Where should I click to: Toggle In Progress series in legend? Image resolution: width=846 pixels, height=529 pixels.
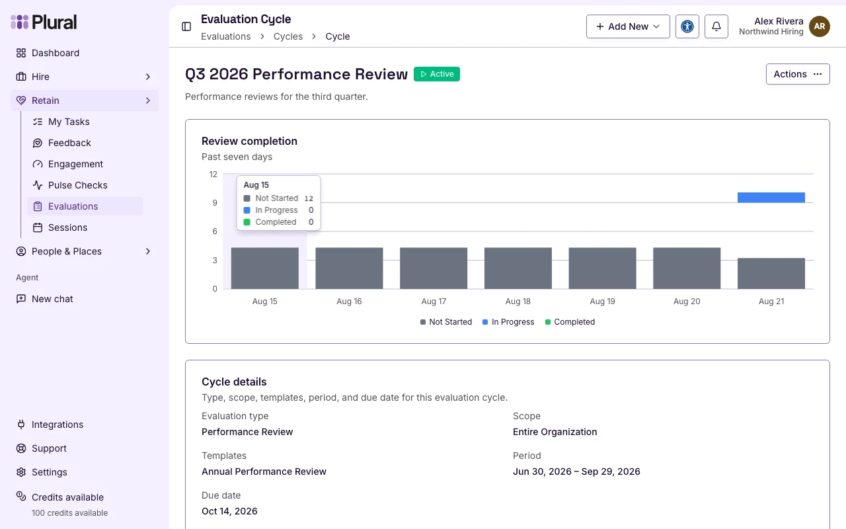pyautogui.click(x=508, y=322)
